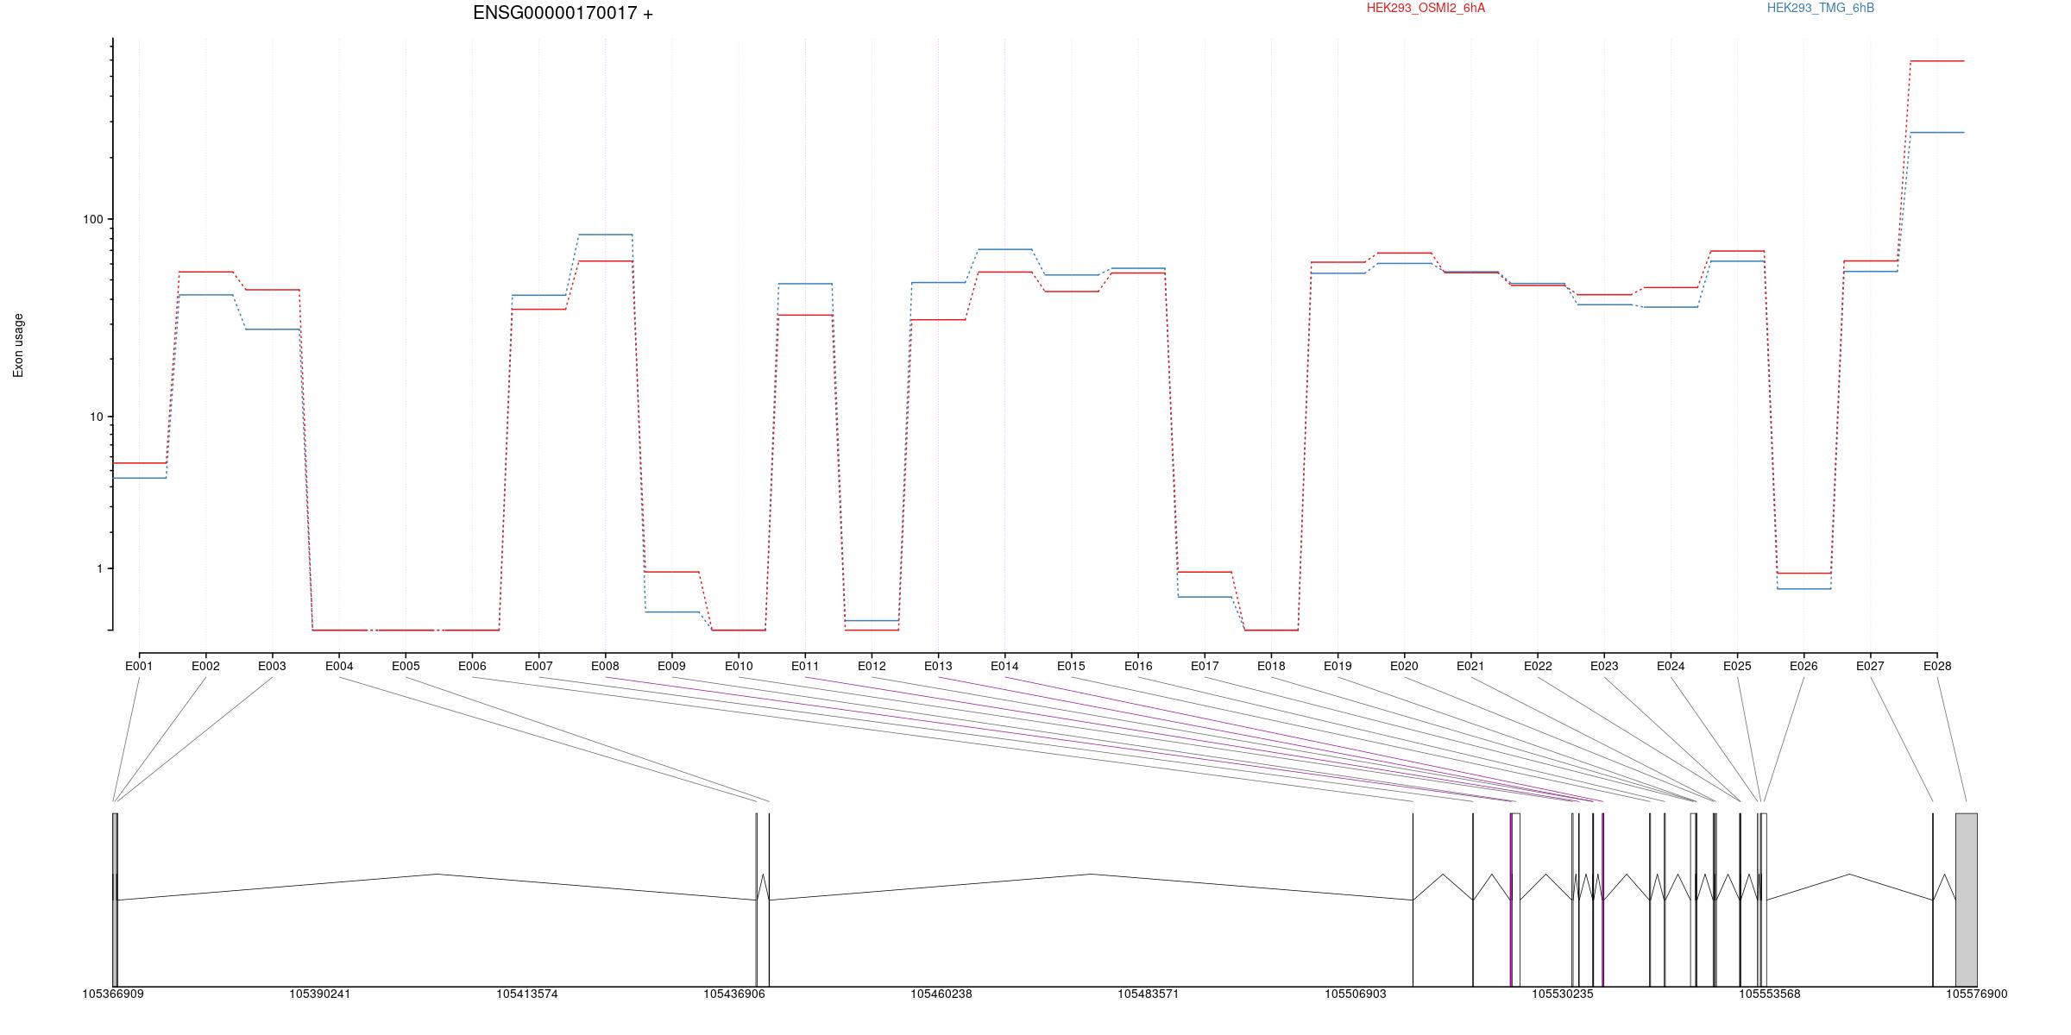
Task: Click exon label E020
Action: point(1404,666)
